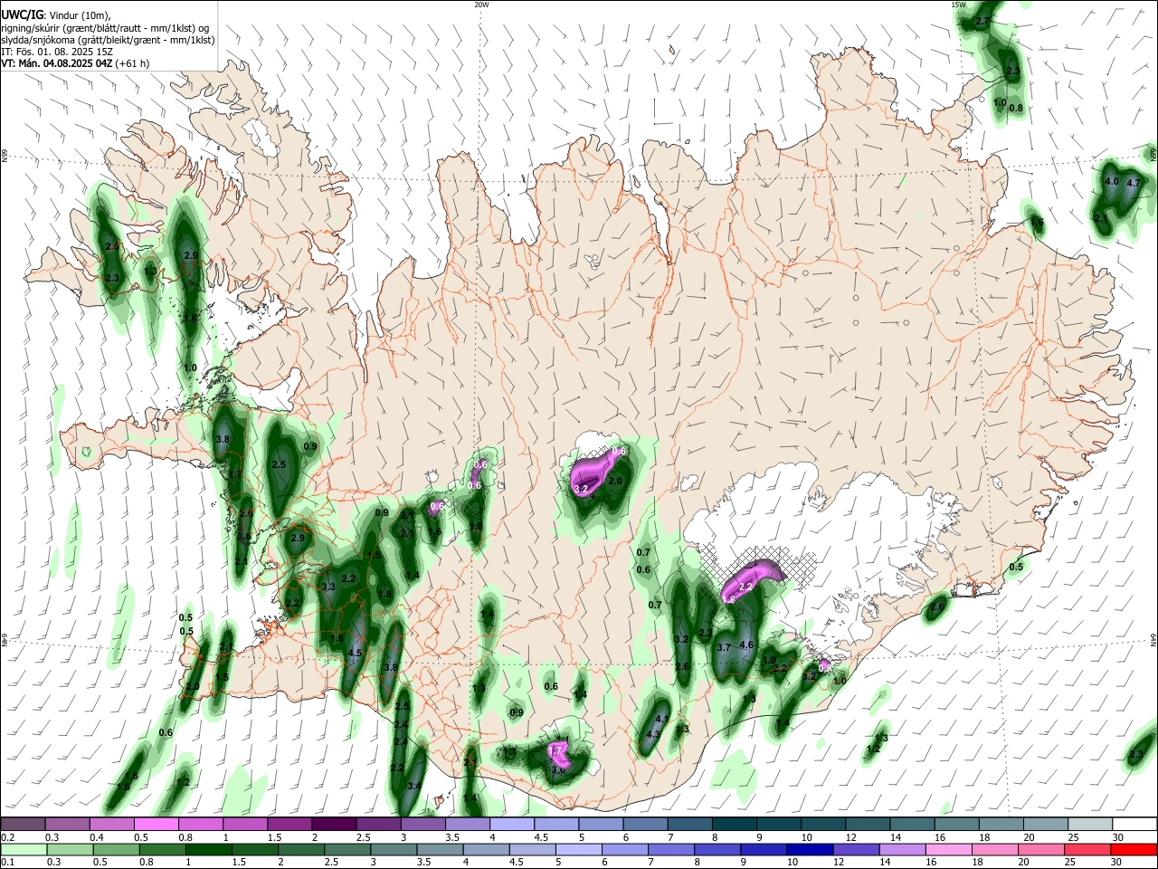Viewport: 1158px width, 869px height.
Task: Click the 4.6 precipitation value
Action: (x=746, y=645)
